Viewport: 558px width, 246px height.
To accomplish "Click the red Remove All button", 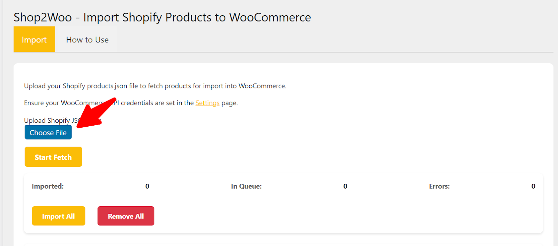I will 126,216.
